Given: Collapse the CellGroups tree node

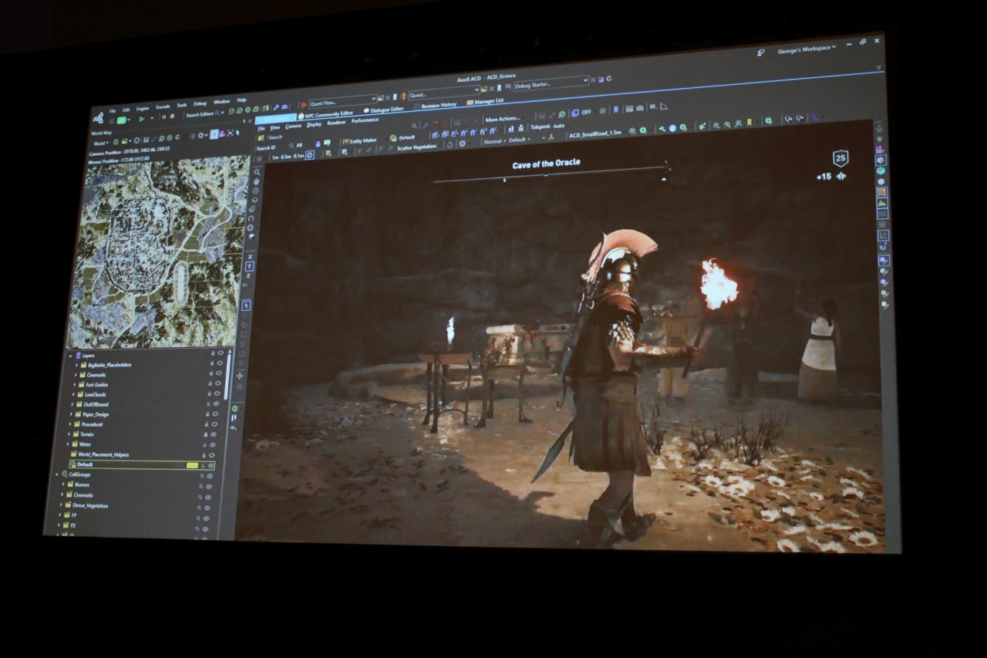Looking at the screenshot, I should point(57,474).
